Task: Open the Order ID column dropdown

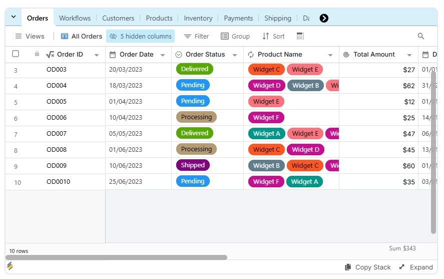Action: (x=97, y=55)
